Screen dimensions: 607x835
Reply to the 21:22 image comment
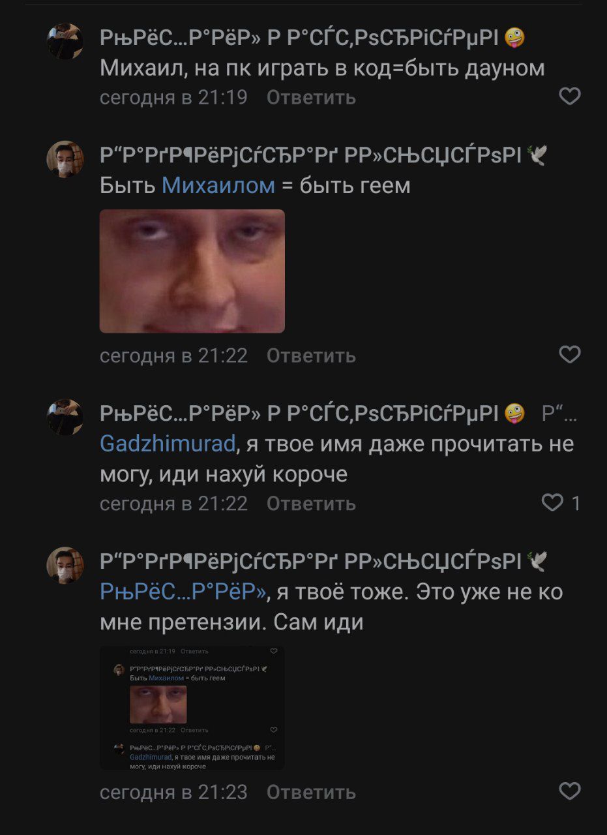tap(311, 356)
